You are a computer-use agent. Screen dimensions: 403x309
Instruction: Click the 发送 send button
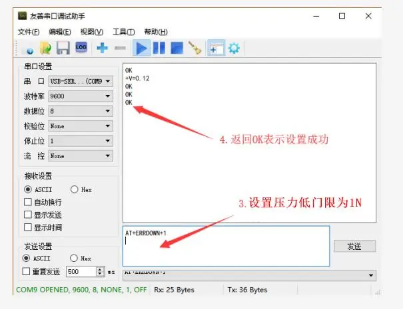[354, 247]
